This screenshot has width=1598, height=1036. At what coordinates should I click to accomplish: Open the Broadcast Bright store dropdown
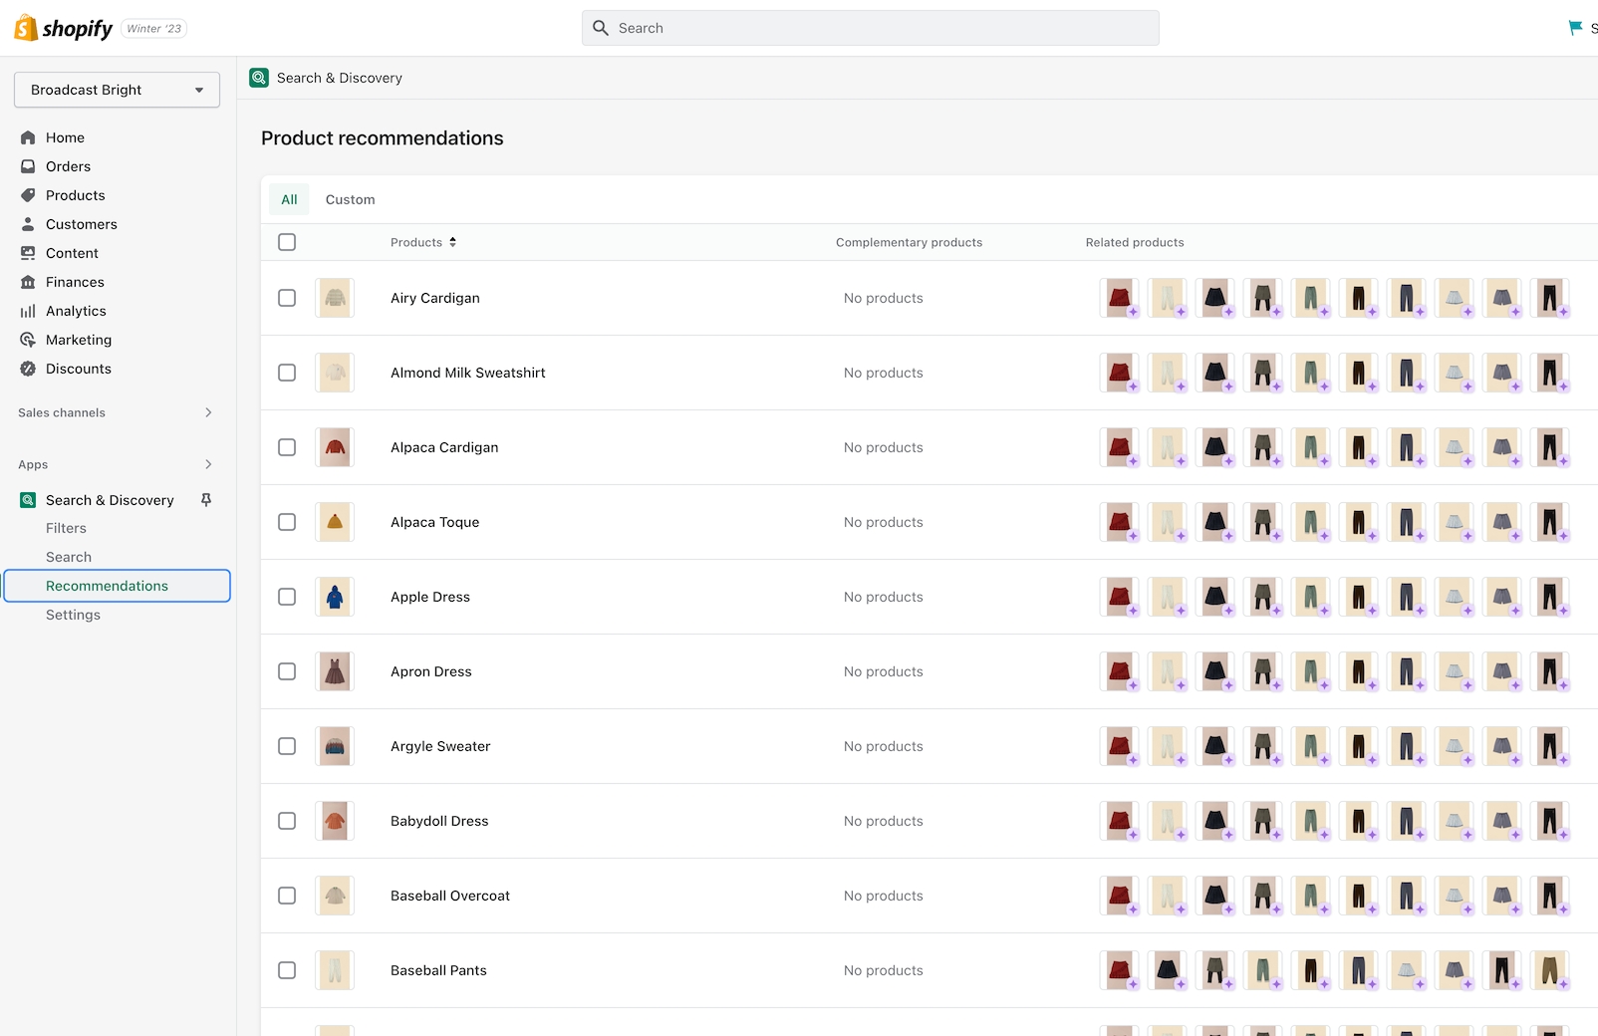click(117, 90)
